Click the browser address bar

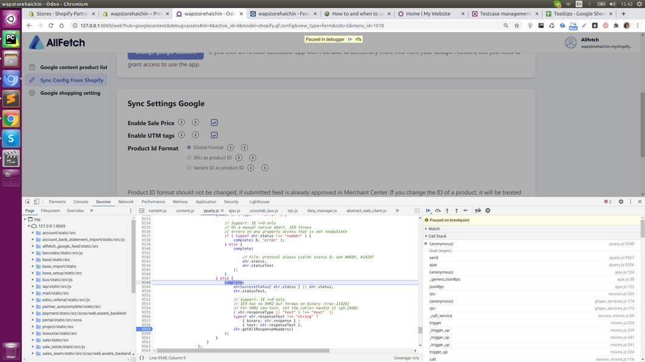tap(286, 26)
